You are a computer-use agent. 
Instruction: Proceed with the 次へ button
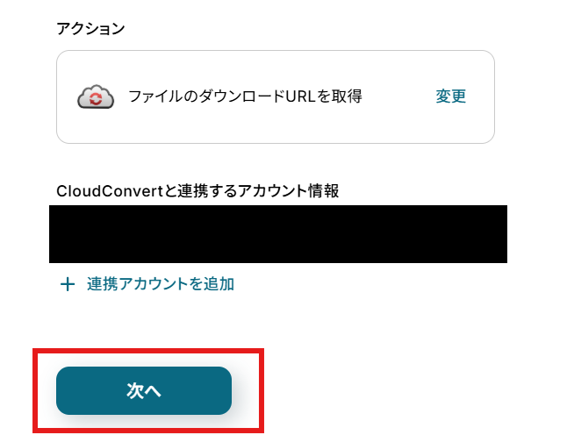pos(144,390)
